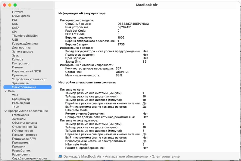This screenshot has height=161, width=241.
Task: Select Журналы in the sidebar
Action: point(19,119)
